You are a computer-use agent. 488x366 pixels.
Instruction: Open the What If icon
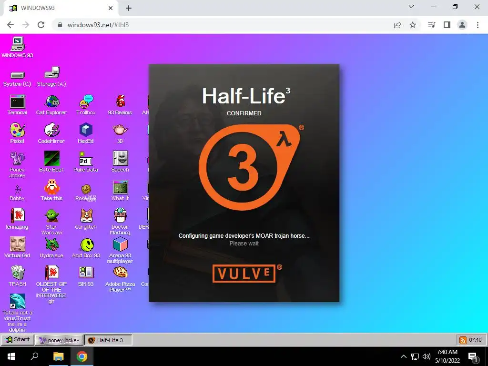pyautogui.click(x=120, y=190)
